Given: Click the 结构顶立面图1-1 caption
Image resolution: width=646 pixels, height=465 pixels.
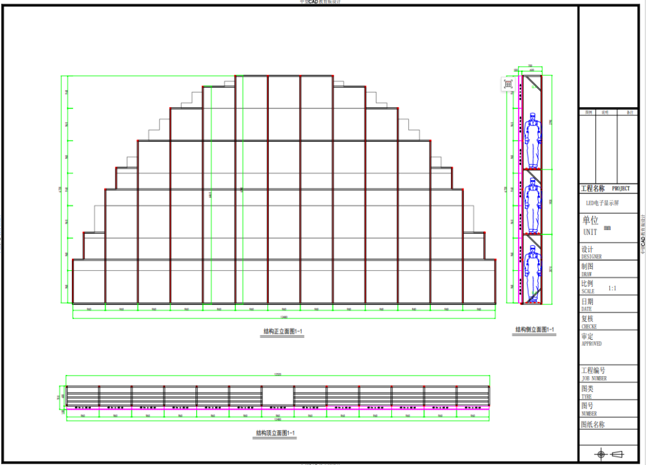Looking at the screenshot, I should (x=275, y=433).
